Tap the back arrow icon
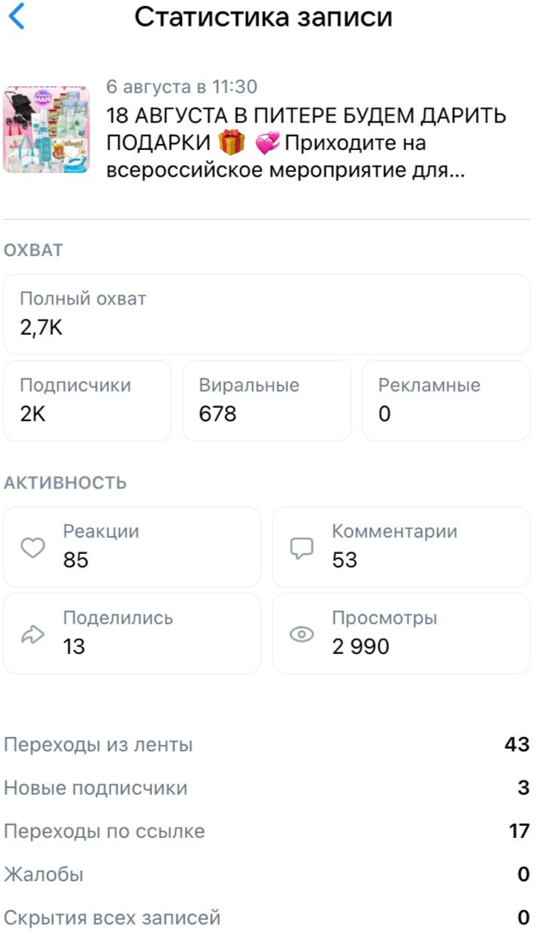Image resolution: width=546 pixels, height=935 pixels. pos(17,17)
